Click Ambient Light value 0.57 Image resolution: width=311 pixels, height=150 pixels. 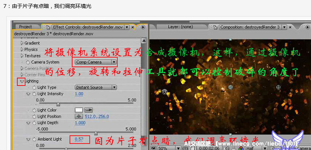click(79, 139)
